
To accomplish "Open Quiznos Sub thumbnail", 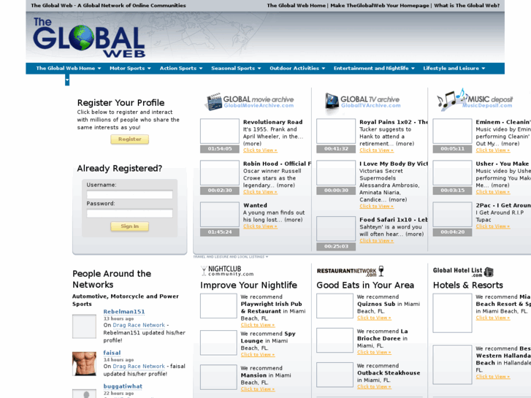I will (x=335, y=306).
